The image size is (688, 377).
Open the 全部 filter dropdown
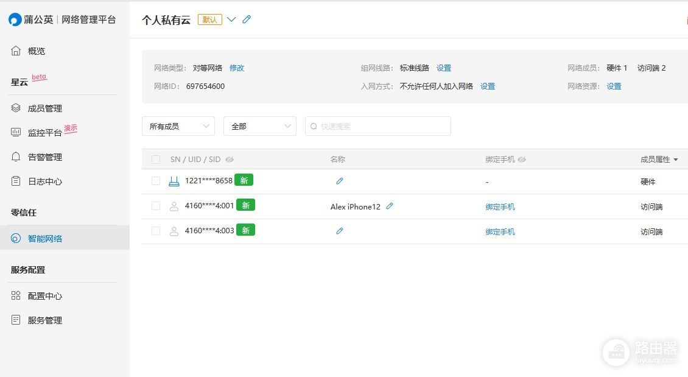pyautogui.click(x=260, y=126)
